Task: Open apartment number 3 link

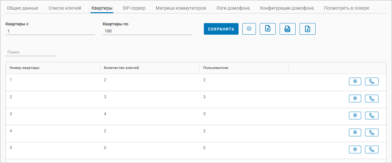Action: click(x=11, y=114)
